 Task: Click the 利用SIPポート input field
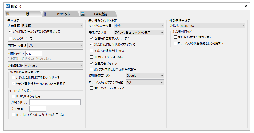point(33,54)
